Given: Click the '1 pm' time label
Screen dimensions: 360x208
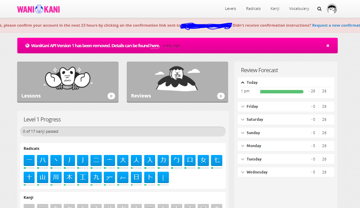Looking at the screenshot, I should pos(245,91).
